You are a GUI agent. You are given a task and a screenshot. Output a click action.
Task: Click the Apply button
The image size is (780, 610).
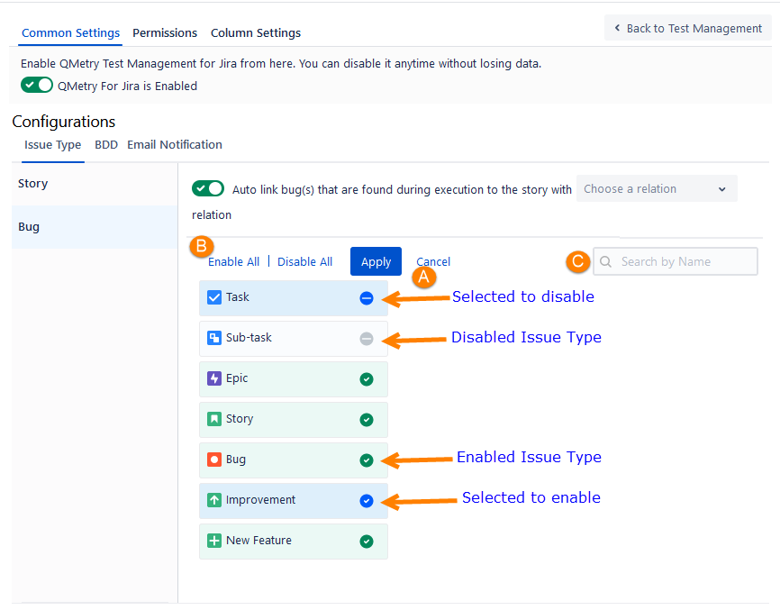[x=376, y=261]
